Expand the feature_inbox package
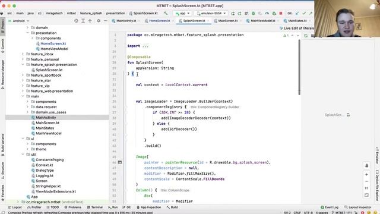The image size is (380, 214). tap(23, 54)
